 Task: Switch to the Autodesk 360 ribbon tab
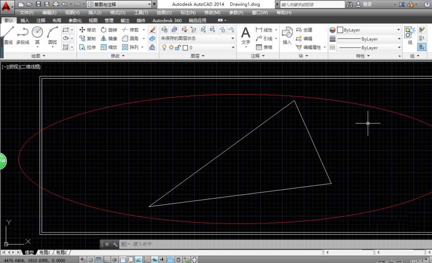pyautogui.click(x=167, y=20)
